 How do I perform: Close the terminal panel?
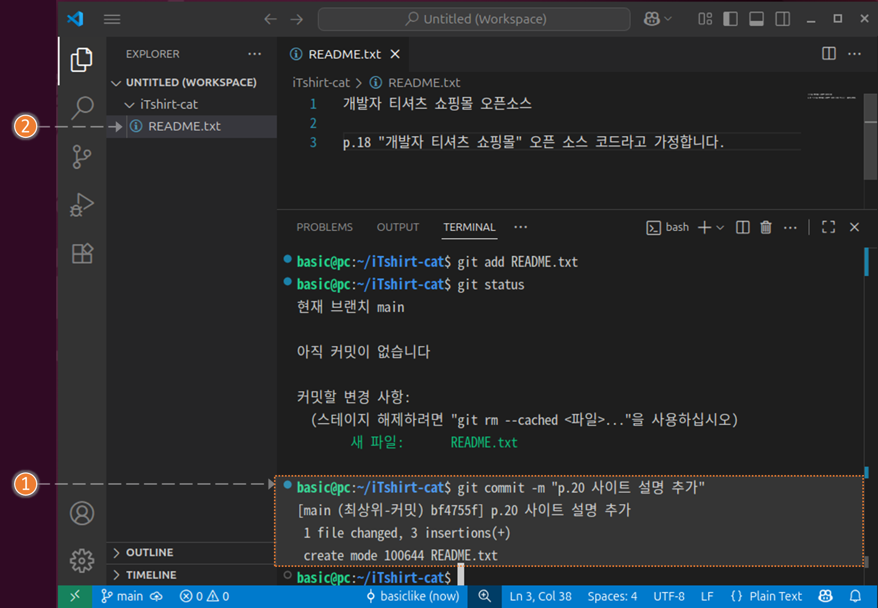(854, 228)
